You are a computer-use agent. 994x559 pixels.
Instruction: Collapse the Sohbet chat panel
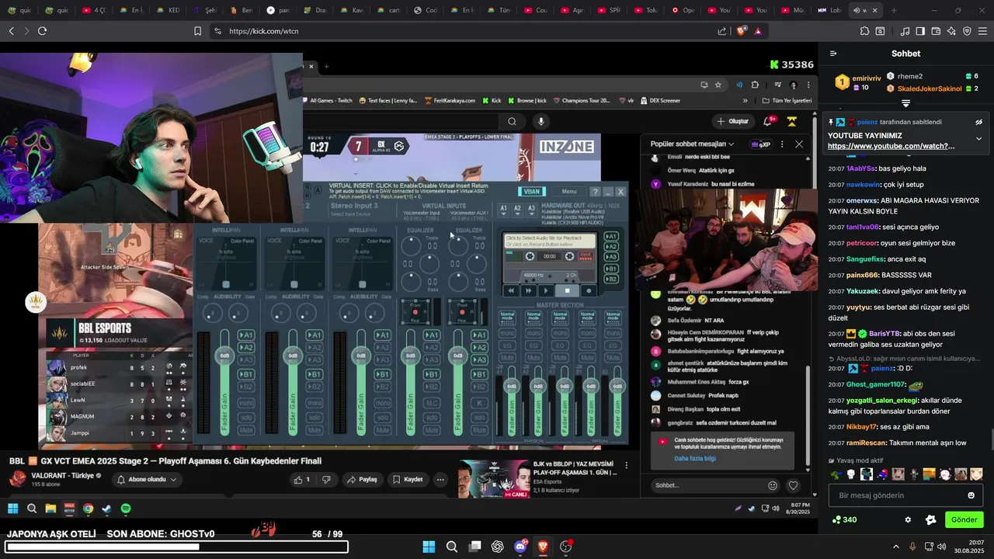point(833,54)
